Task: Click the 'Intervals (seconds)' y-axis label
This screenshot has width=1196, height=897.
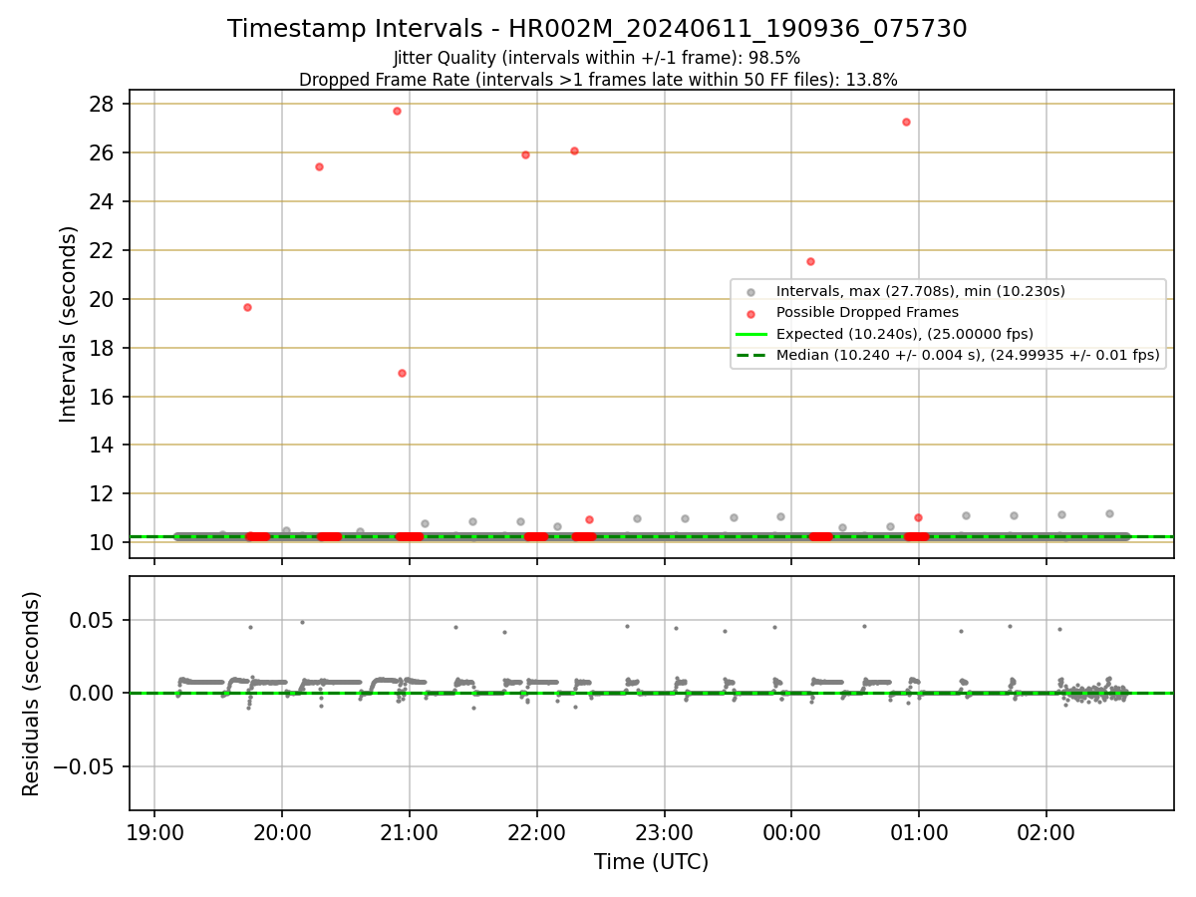Action: coord(69,324)
